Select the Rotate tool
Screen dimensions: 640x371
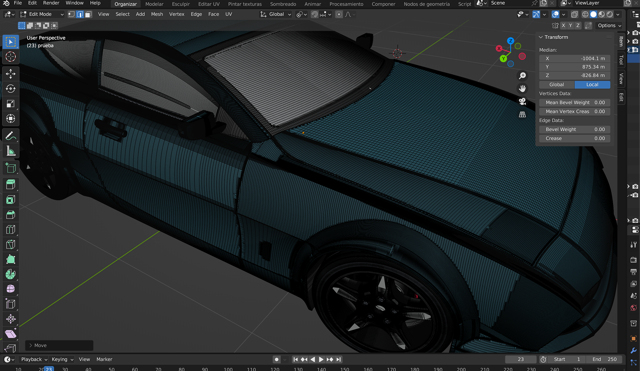click(11, 89)
